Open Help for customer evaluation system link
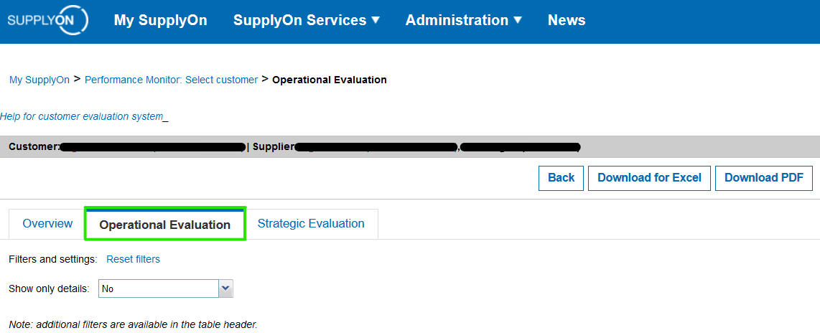 coord(82,116)
